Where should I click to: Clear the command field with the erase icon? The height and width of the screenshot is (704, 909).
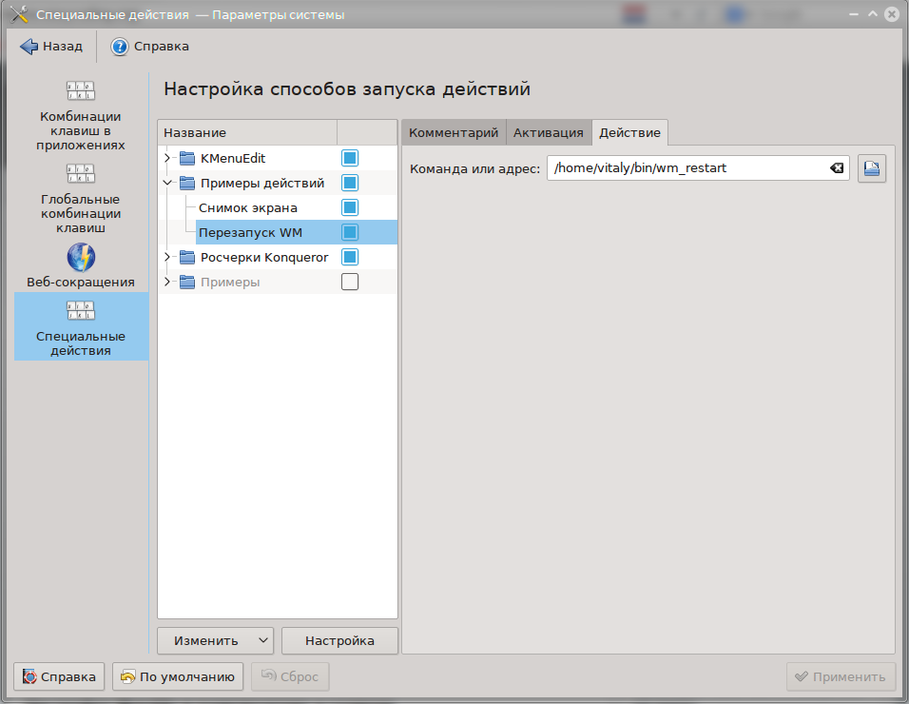[x=836, y=168]
